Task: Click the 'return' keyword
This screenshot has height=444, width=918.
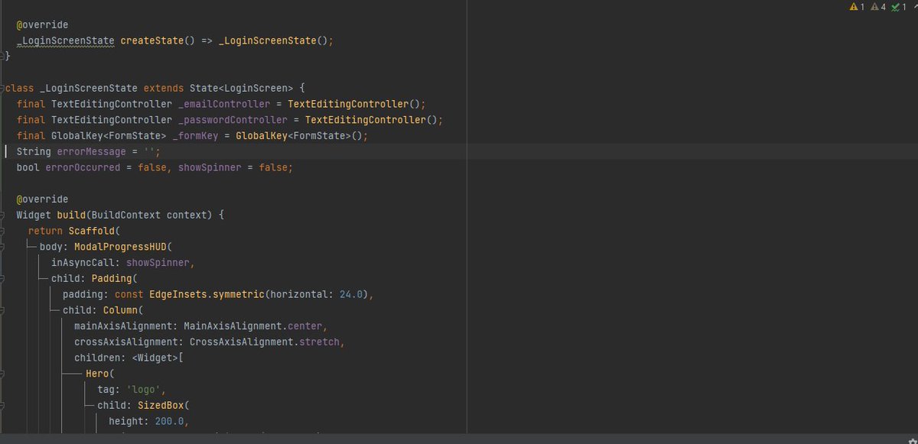Action: coord(45,231)
